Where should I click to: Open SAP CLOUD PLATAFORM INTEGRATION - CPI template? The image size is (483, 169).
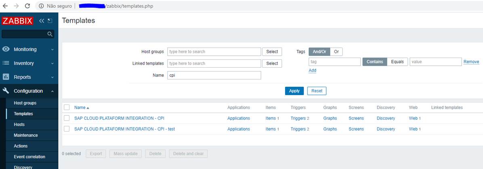[x=119, y=118]
